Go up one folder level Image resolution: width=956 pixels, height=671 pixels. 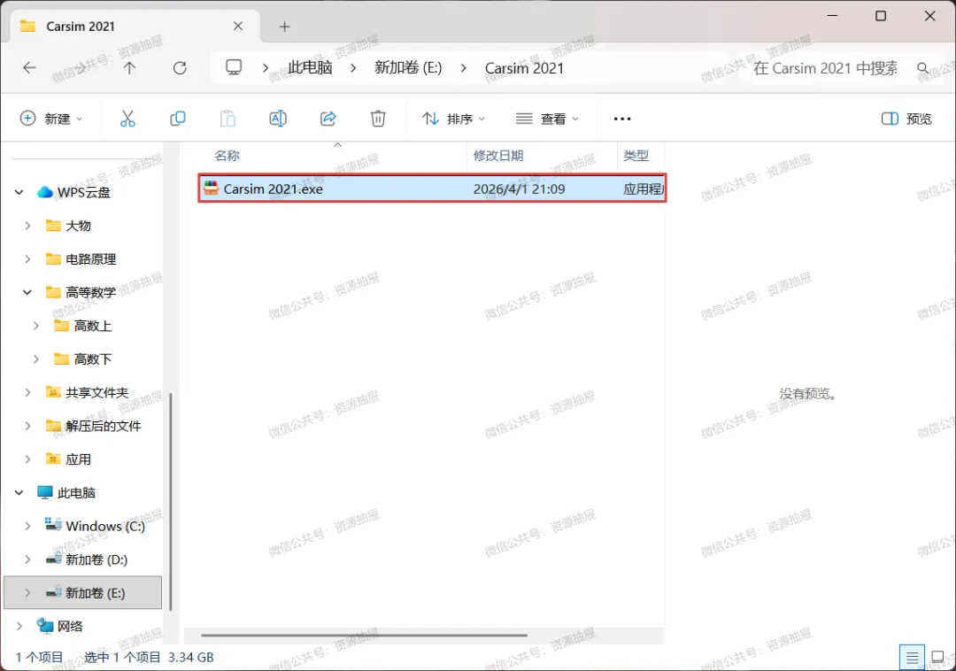point(129,67)
